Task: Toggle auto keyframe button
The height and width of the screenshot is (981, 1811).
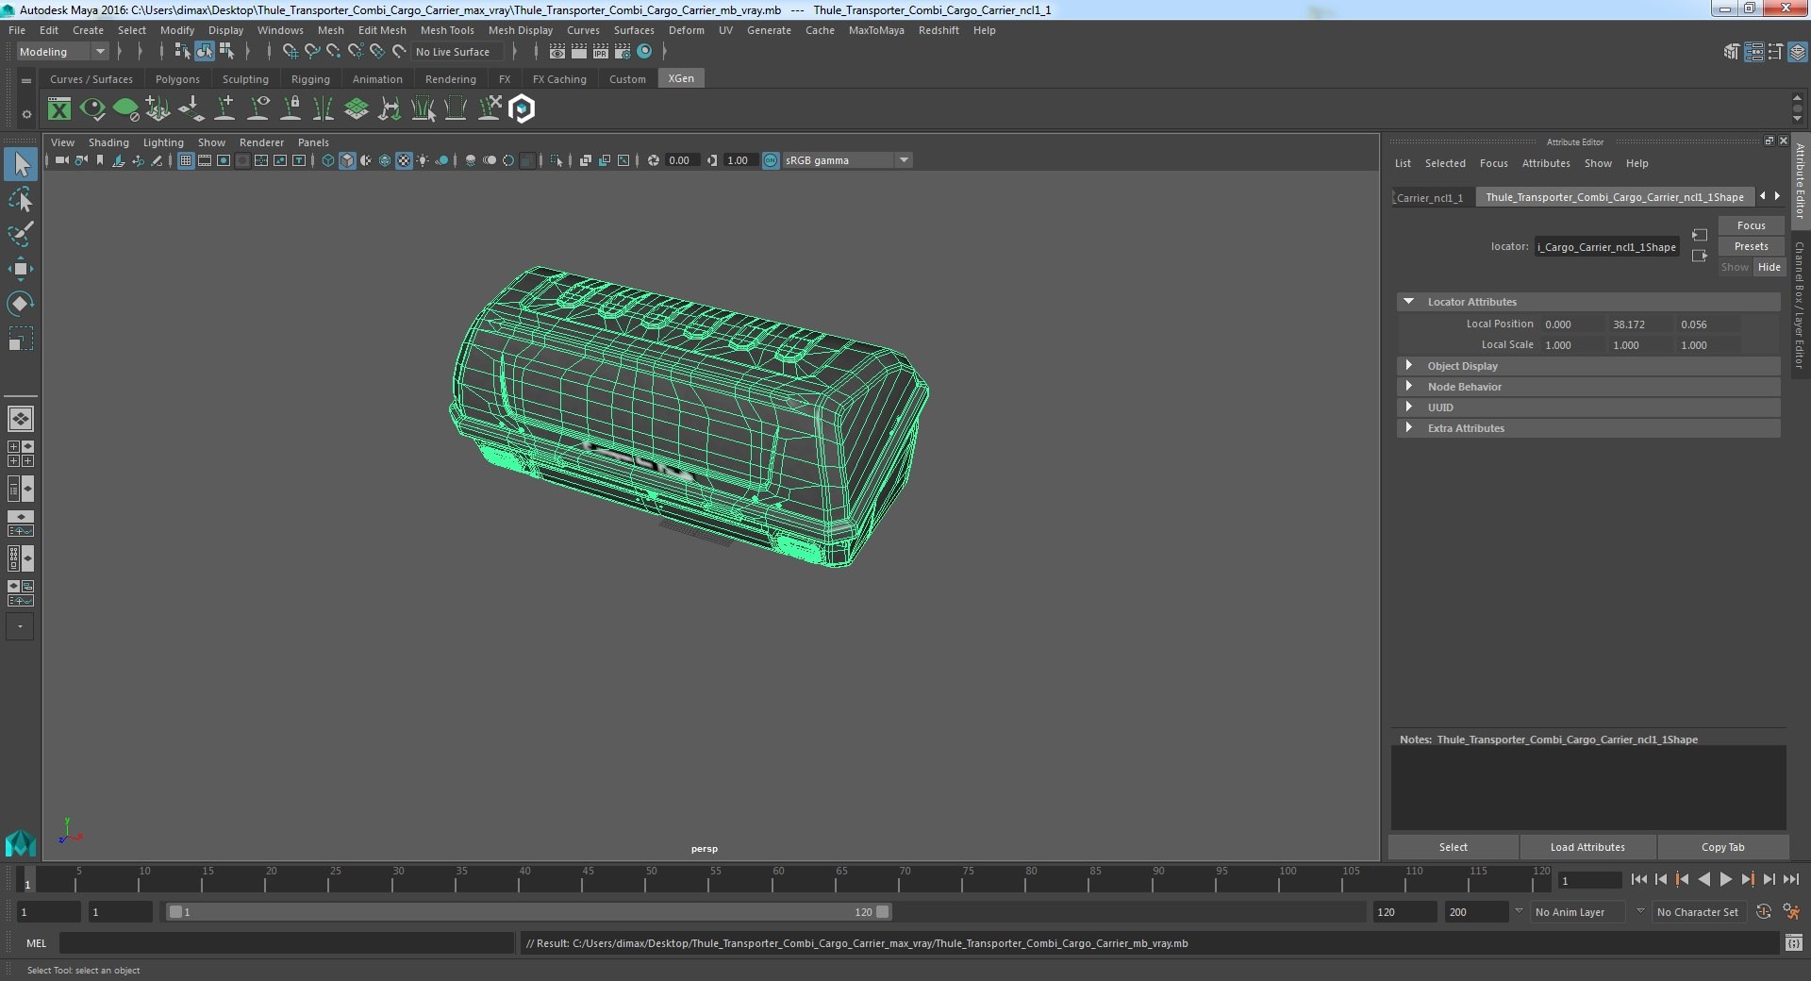Action: coord(1764,912)
